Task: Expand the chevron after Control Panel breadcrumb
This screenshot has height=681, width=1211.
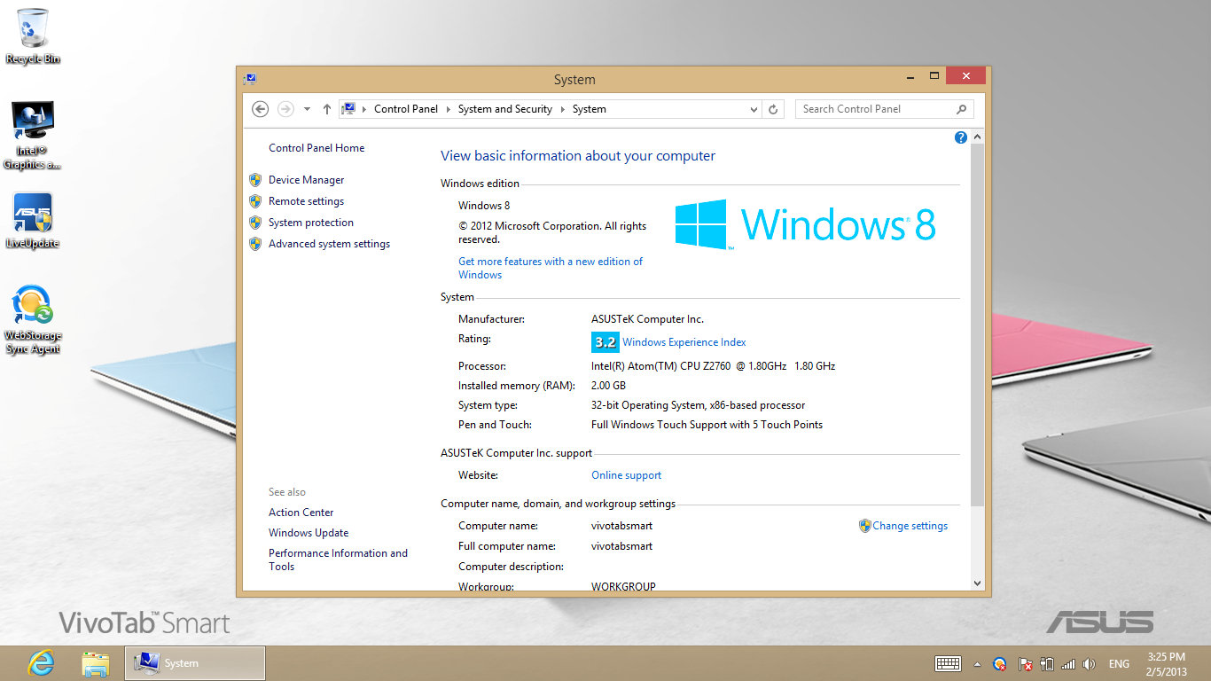Action: tap(449, 109)
